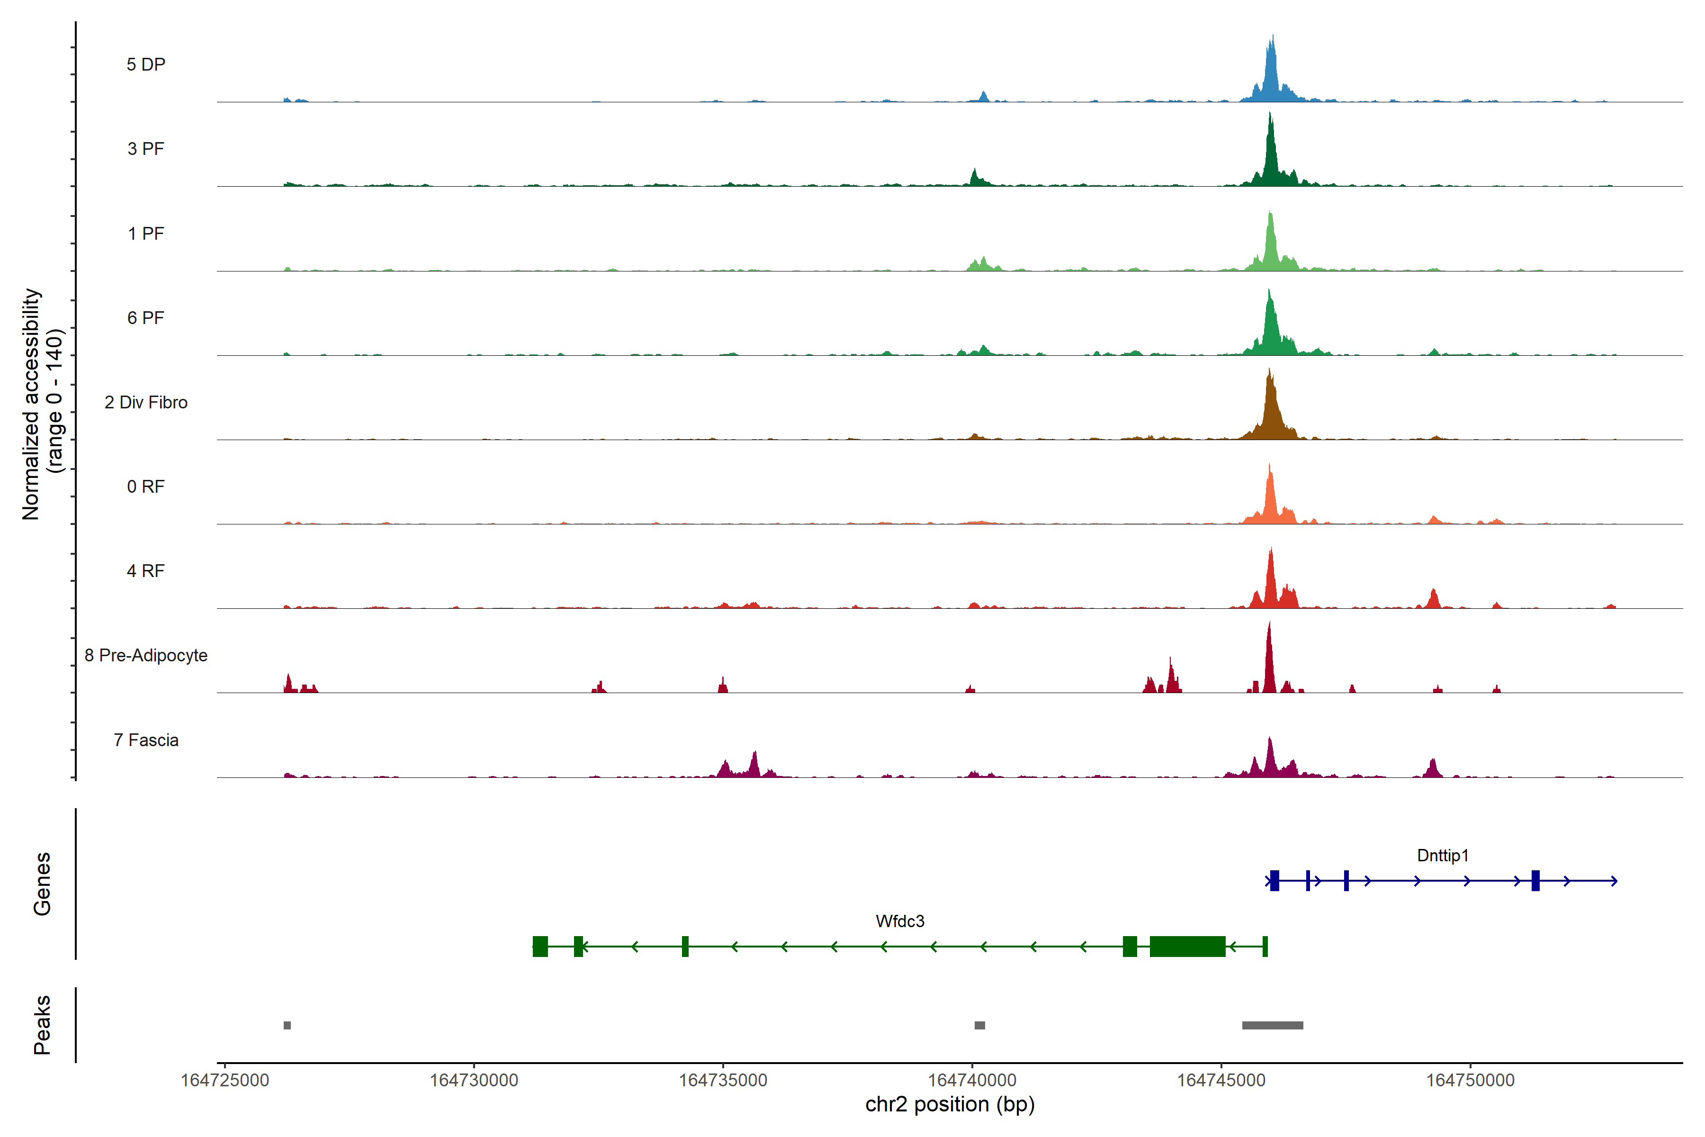Viewport: 1705px width, 1137px height.
Task: Click the chr2 position (bp) axis title
Action: point(950,1105)
